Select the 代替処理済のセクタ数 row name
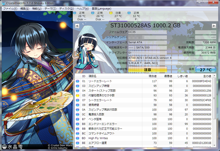This screenshot has height=151, width=220. click(x=101, y=95)
